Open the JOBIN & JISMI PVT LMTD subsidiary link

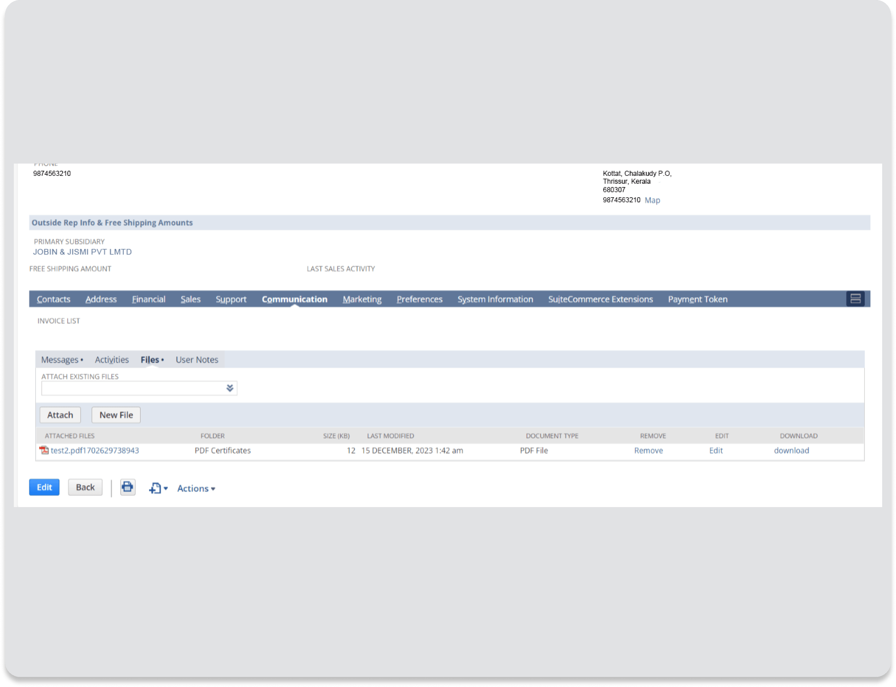point(82,252)
